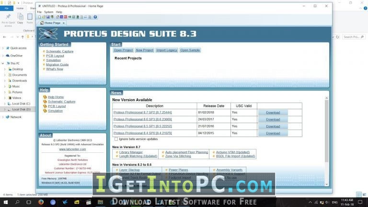Click the Open Project folder toolbar icon
The width and height of the screenshot is (368, 207).
pyautogui.click(x=44, y=17)
